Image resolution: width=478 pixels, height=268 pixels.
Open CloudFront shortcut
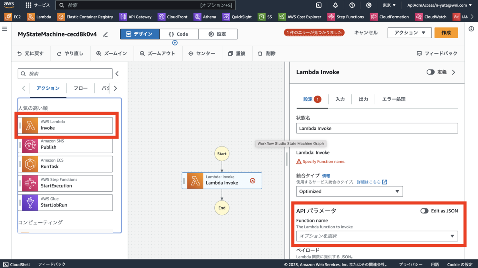point(173,17)
